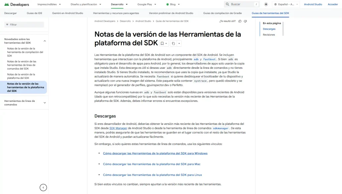Open the Android Developers logo home
The image size is (342, 194).
pyautogui.click(x=17, y=4)
